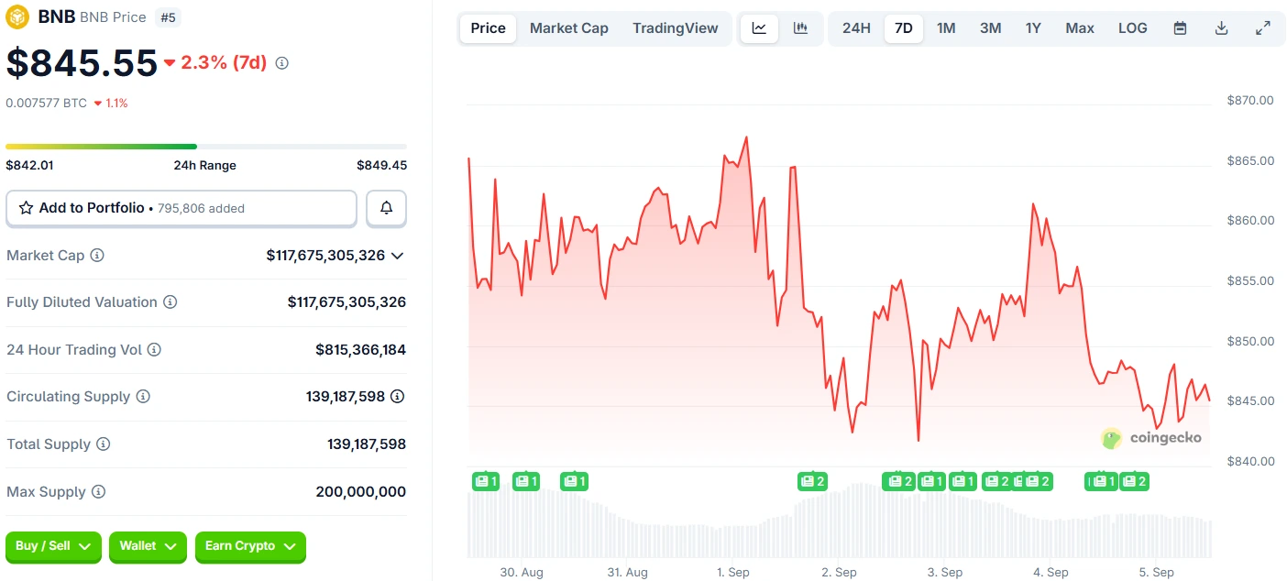
Task: Select the Market Cap chart tab
Action: tap(568, 28)
